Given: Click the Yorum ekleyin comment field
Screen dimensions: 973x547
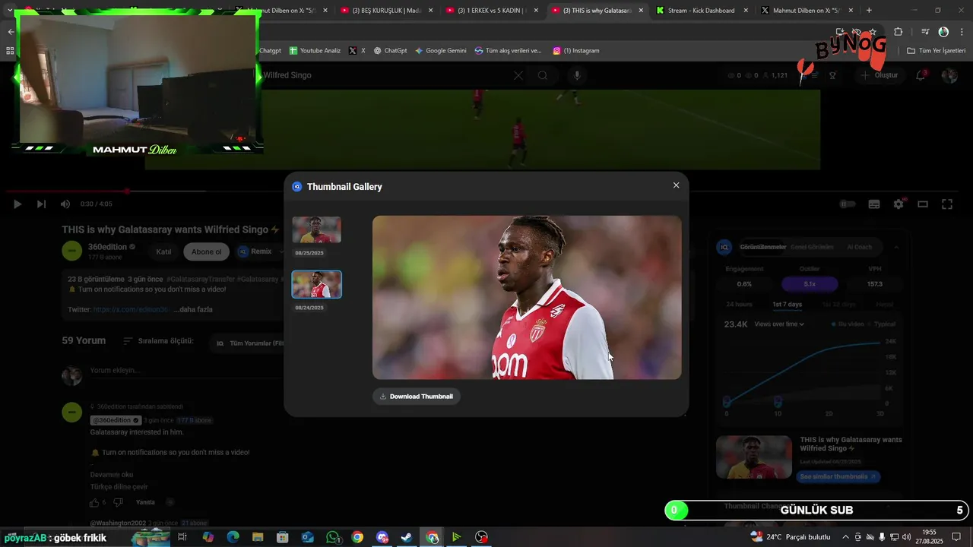Looking at the screenshot, I should [186, 371].
